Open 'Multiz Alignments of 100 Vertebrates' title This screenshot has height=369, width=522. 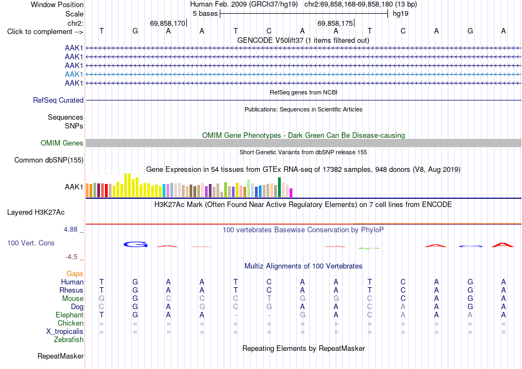[x=303, y=266]
